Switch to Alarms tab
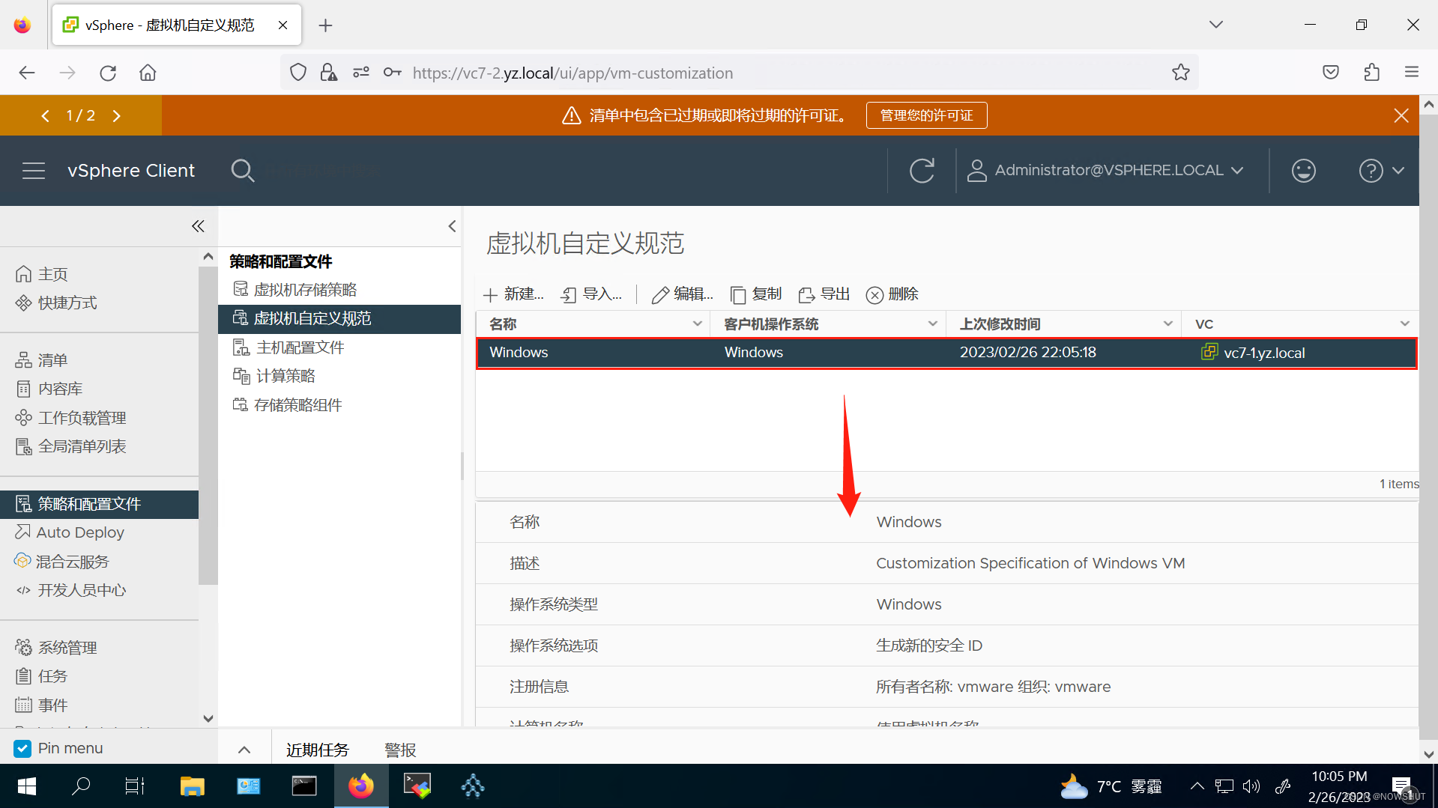Screen dimensions: 1438x808 (400, 750)
